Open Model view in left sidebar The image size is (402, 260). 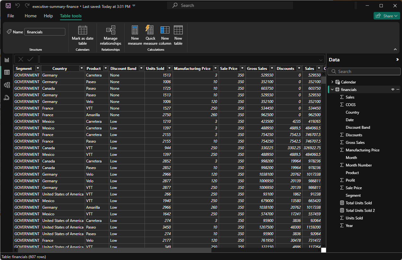pyautogui.click(x=7, y=85)
